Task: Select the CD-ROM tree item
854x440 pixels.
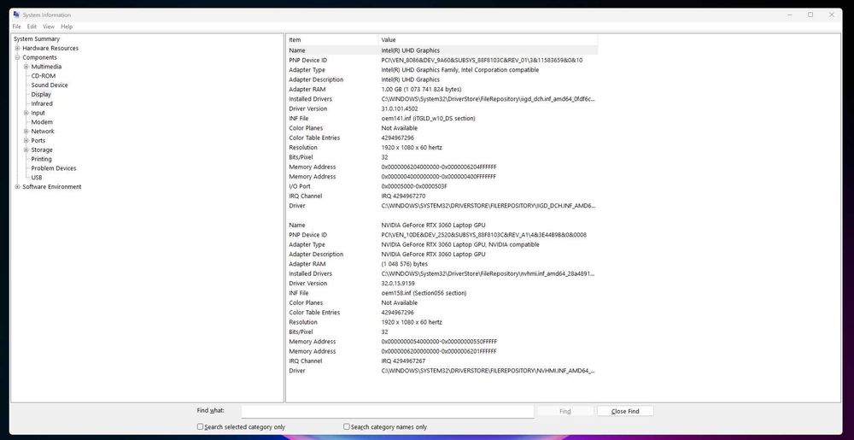Action: [43, 76]
